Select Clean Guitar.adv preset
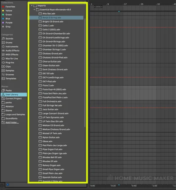This screenshot has width=176, height=190. click(x=51, y=65)
